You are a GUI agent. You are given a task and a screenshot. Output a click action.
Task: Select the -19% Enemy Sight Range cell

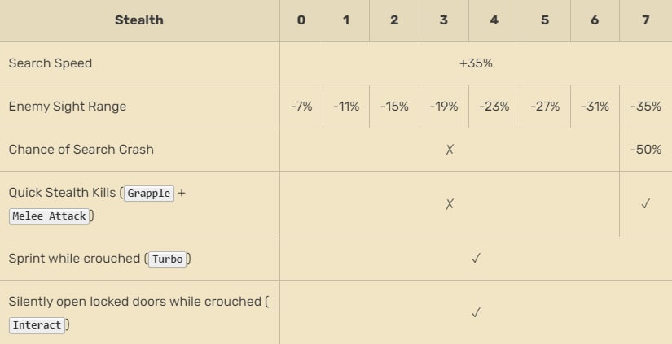444,107
